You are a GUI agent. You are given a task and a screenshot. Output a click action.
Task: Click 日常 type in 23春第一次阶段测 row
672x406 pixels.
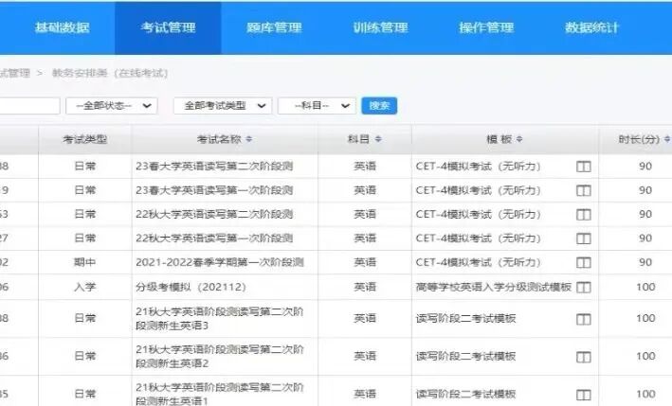(x=85, y=190)
